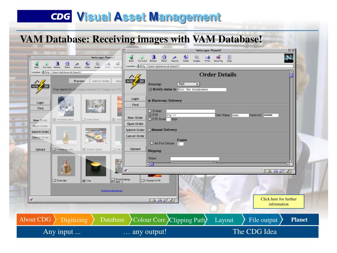Click Digital Zone lightning logo in rear window

[x=40, y=87]
